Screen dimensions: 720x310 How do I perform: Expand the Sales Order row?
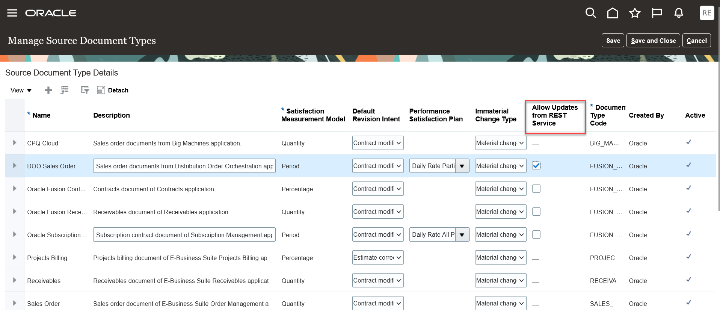coord(15,303)
